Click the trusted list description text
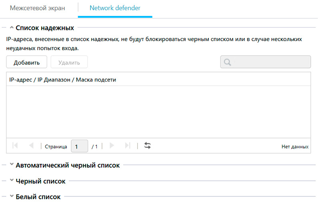The height and width of the screenshot is (206, 320). [154, 44]
